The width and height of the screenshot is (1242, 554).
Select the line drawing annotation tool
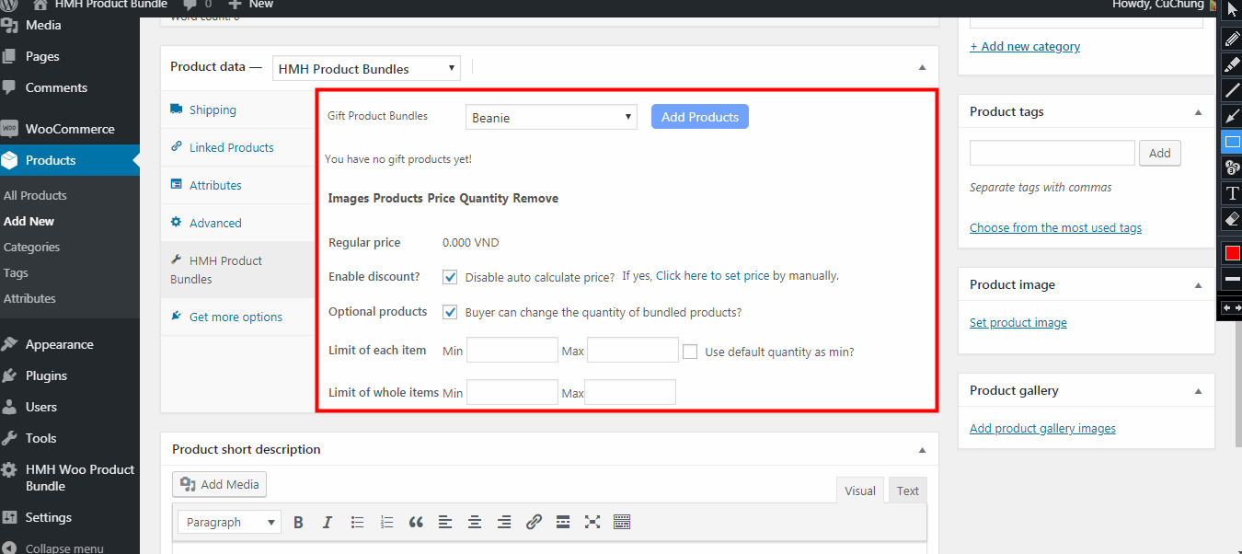tap(1233, 90)
